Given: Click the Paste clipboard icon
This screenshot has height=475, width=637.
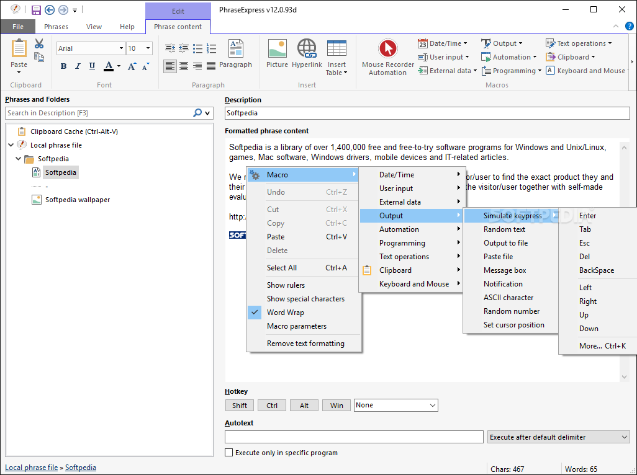Looking at the screenshot, I should pyautogui.click(x=19, y=49).
